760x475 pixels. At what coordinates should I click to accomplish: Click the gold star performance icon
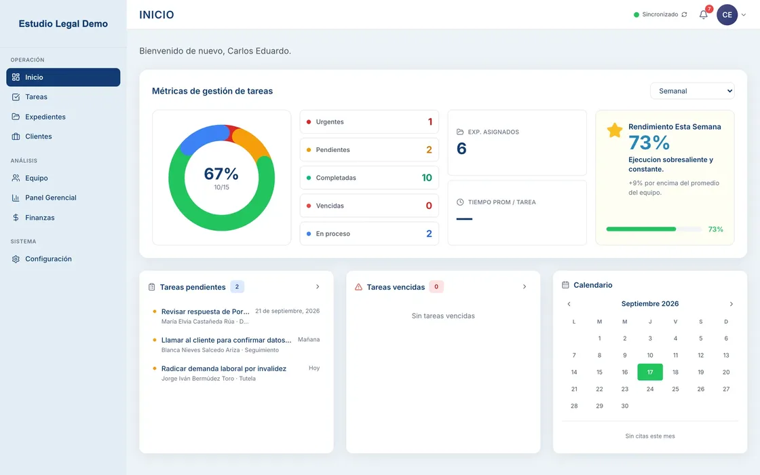pos(615,130)
